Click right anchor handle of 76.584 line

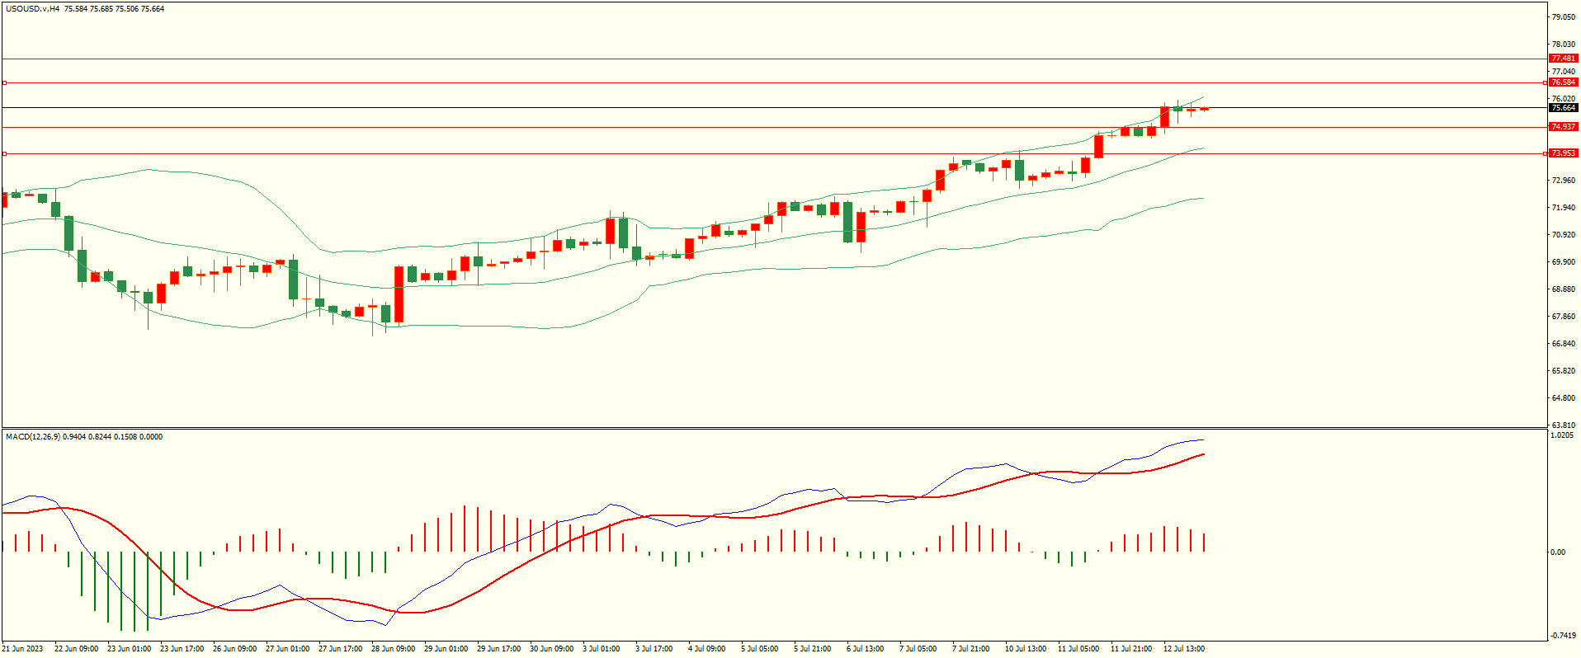tap(1545, 82)
